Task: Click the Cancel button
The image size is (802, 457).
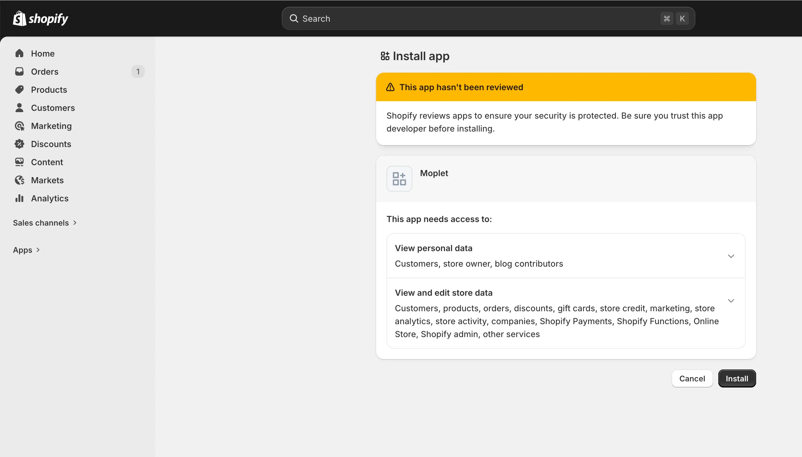Action: coord(692,378)
